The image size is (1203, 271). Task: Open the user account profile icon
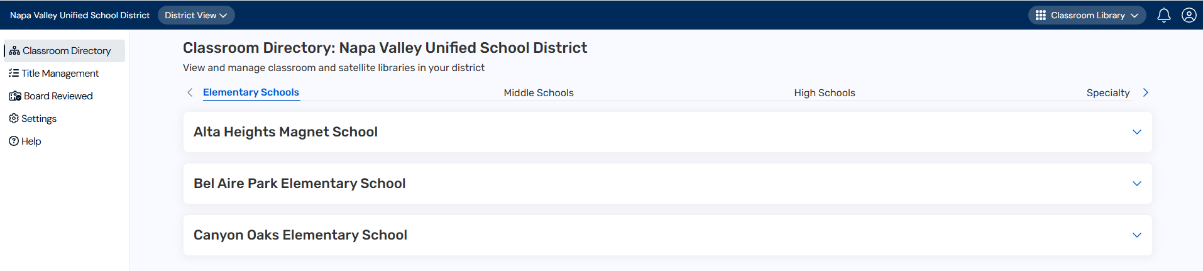coord(1189,15)
